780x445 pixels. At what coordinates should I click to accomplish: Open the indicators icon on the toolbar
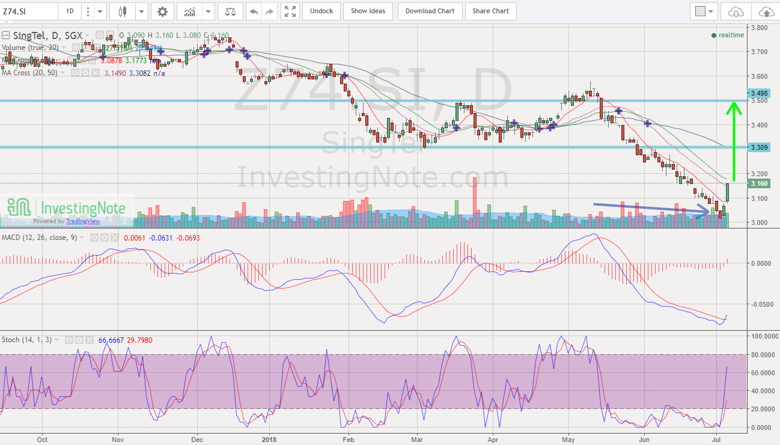pos(189,11)
